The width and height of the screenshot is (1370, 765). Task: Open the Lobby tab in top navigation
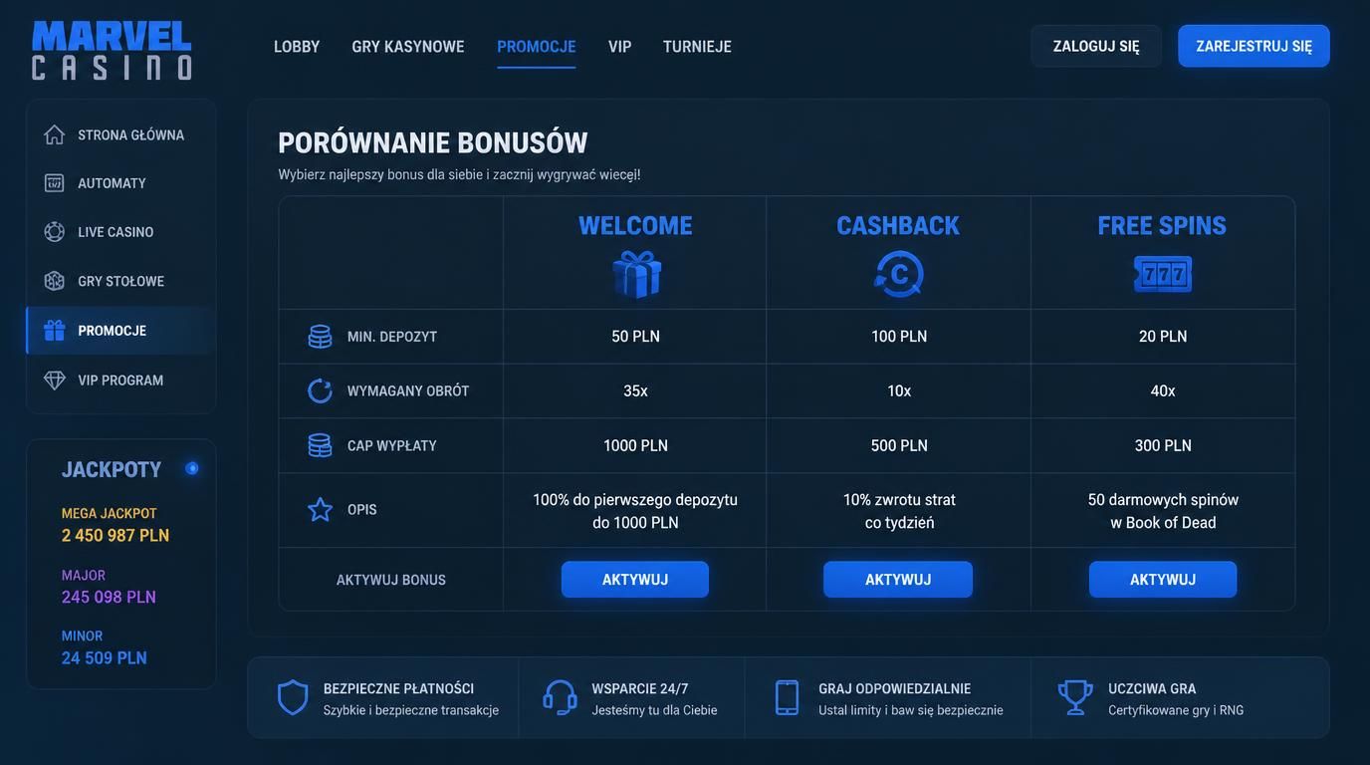[x=297, y=46]
